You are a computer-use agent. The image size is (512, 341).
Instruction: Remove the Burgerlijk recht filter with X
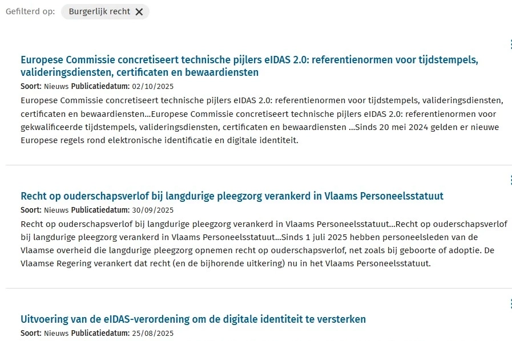139,12
